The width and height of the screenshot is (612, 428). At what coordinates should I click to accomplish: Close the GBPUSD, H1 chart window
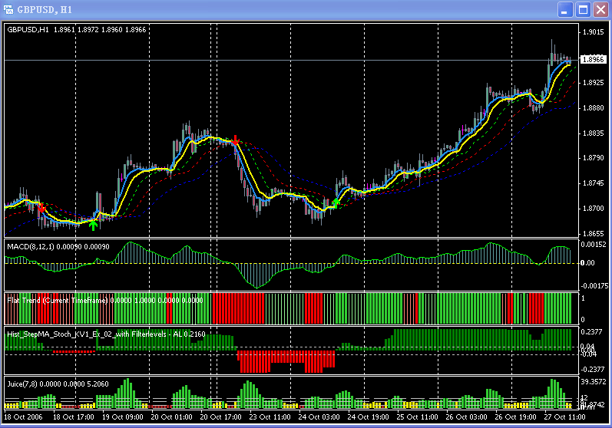point(601,10)
